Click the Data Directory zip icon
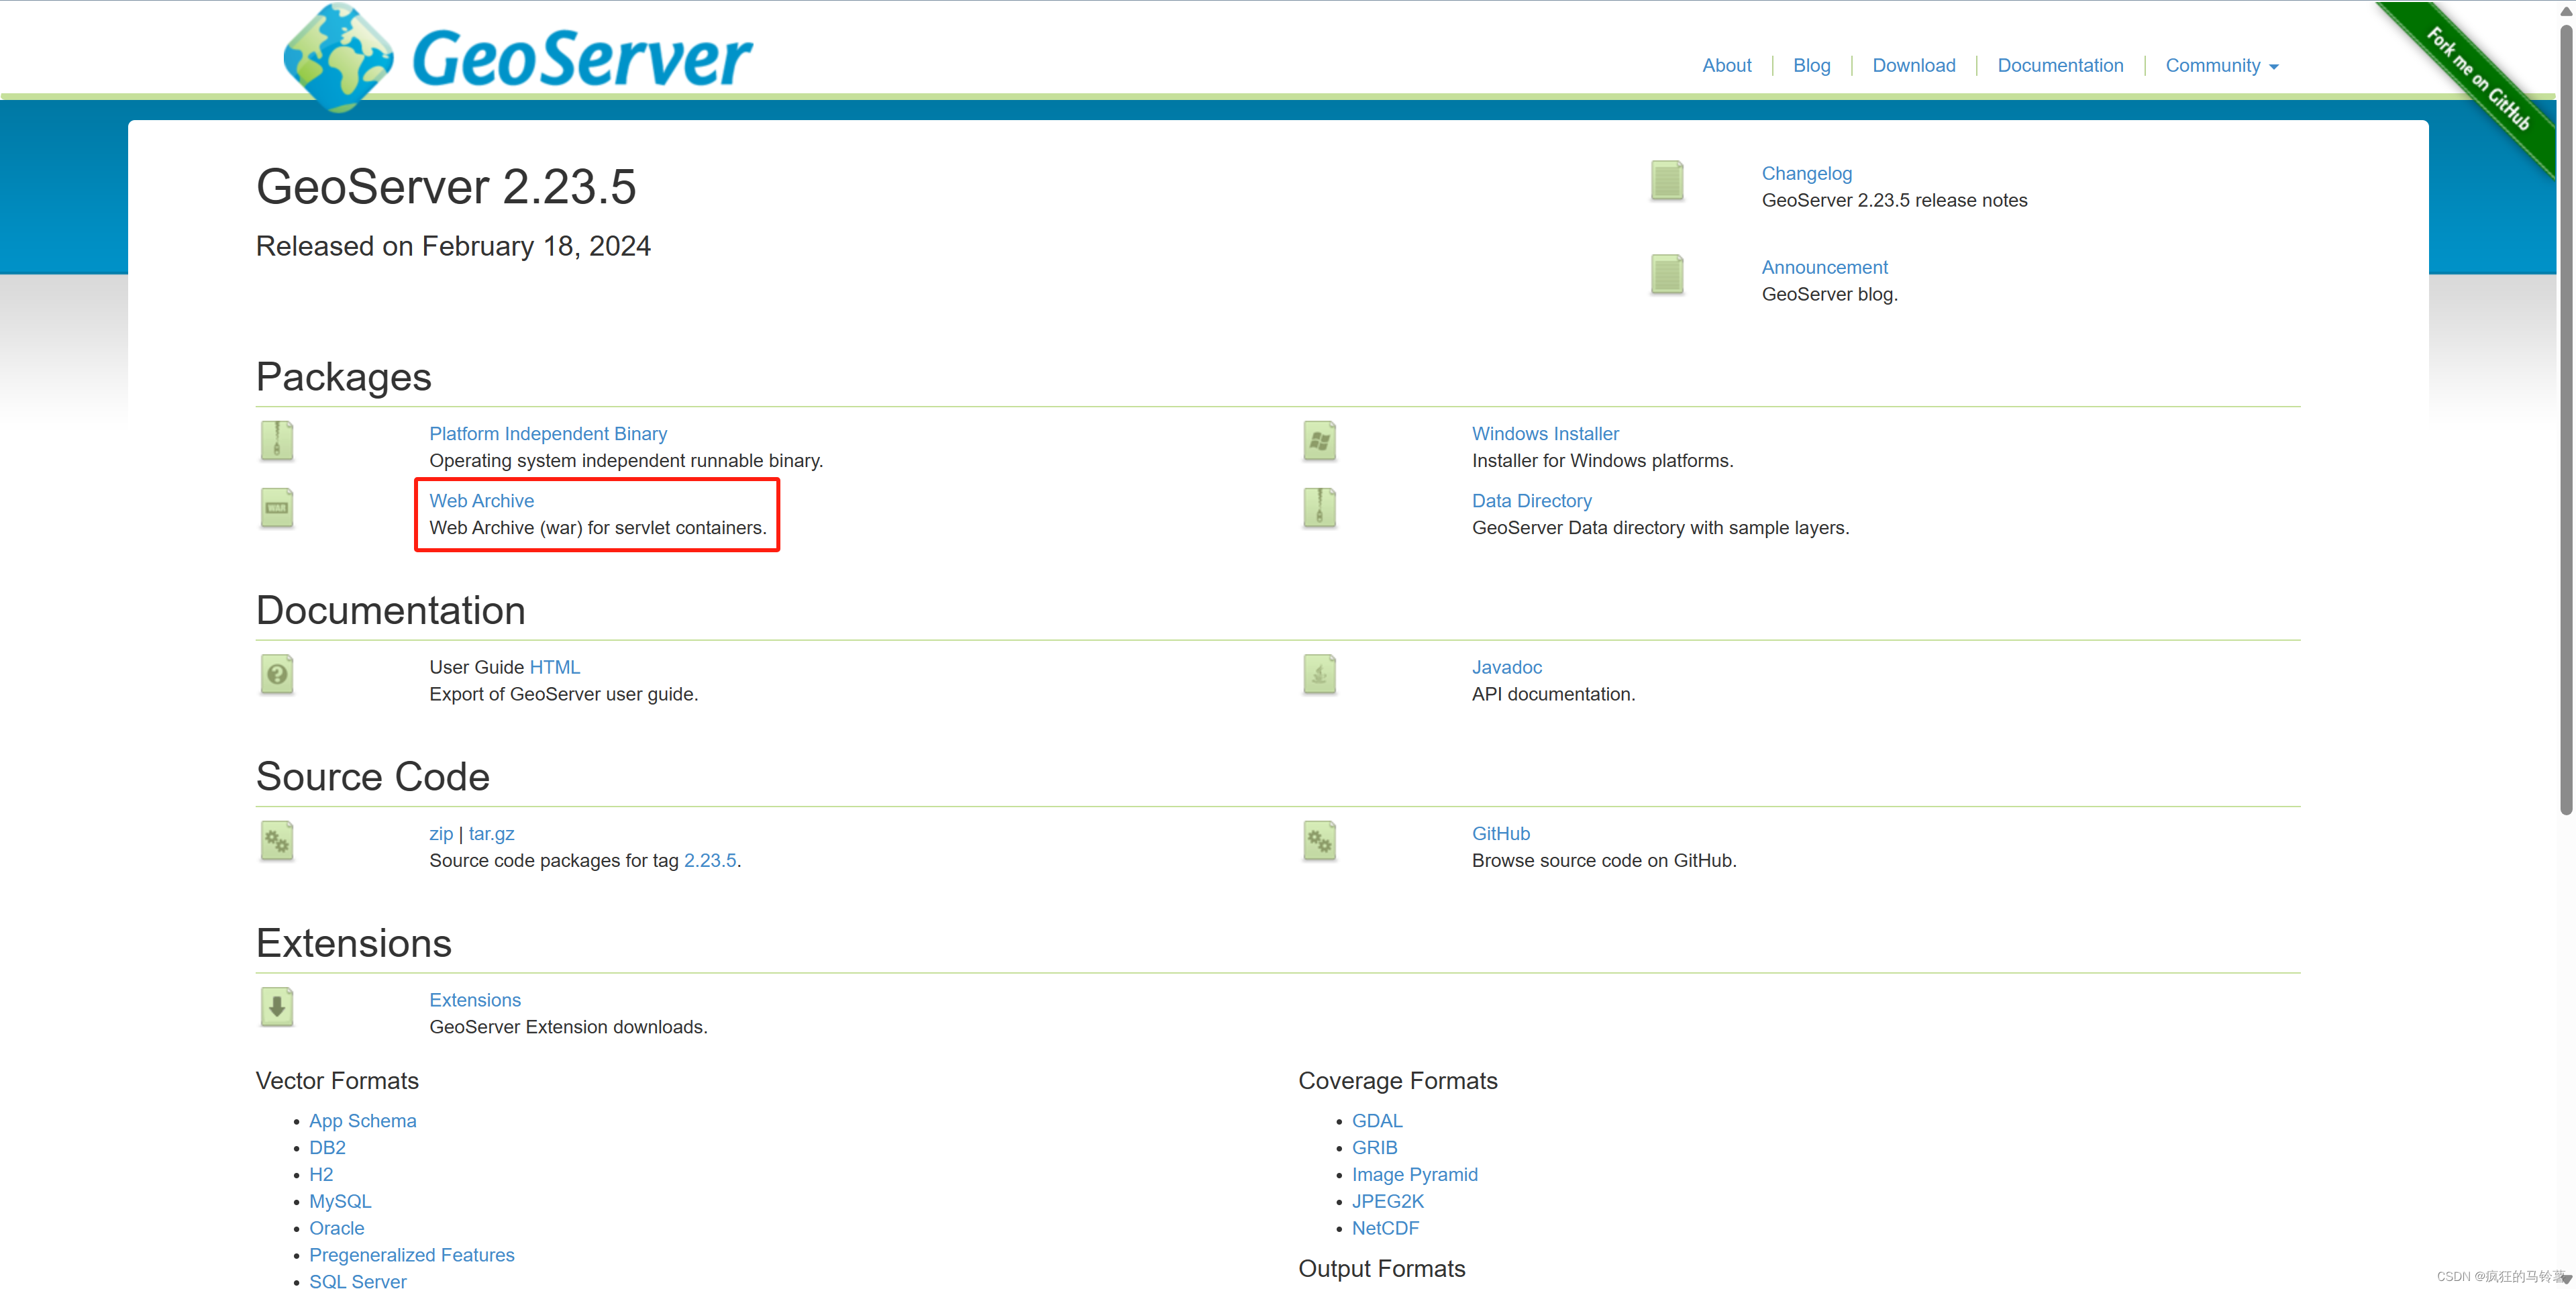The width and height of the screenshot is (2576, 1289). coord(1319,508)
